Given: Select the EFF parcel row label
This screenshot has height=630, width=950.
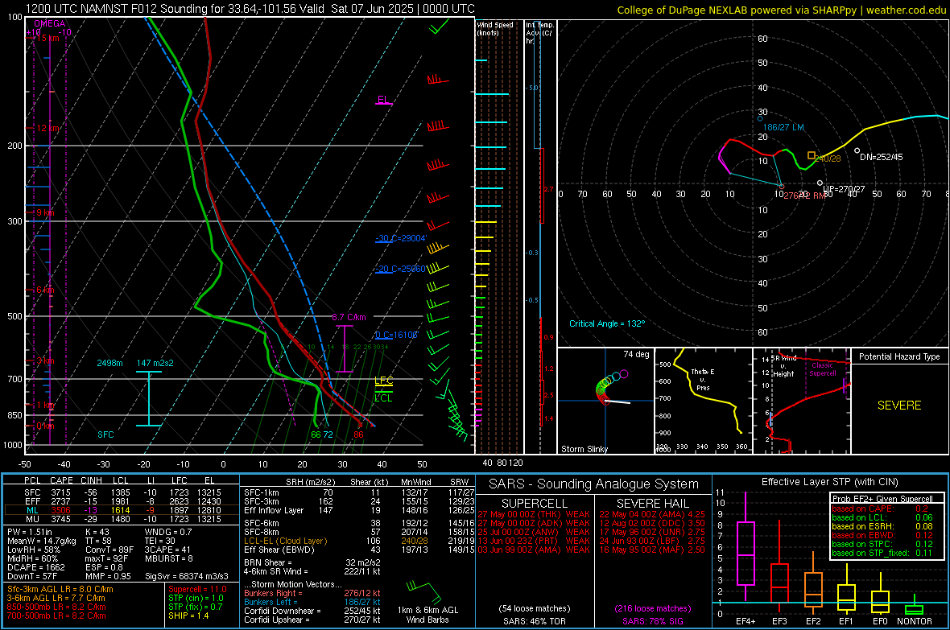Looking at the screenshot, I should 32,501.
